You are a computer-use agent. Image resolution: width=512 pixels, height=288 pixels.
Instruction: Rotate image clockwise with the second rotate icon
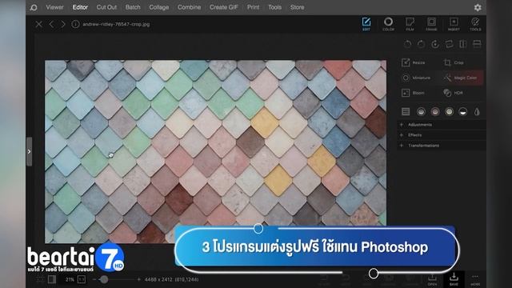(x=422, y=44)
